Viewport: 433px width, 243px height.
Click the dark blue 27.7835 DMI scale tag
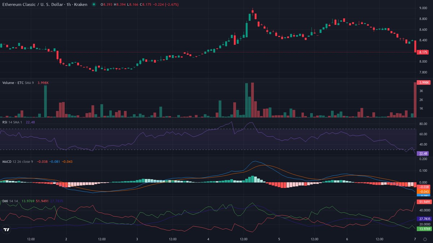click(424, 219)
